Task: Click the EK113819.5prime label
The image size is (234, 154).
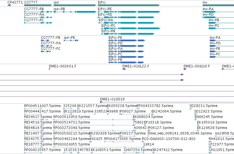Action: coord(78,111)
